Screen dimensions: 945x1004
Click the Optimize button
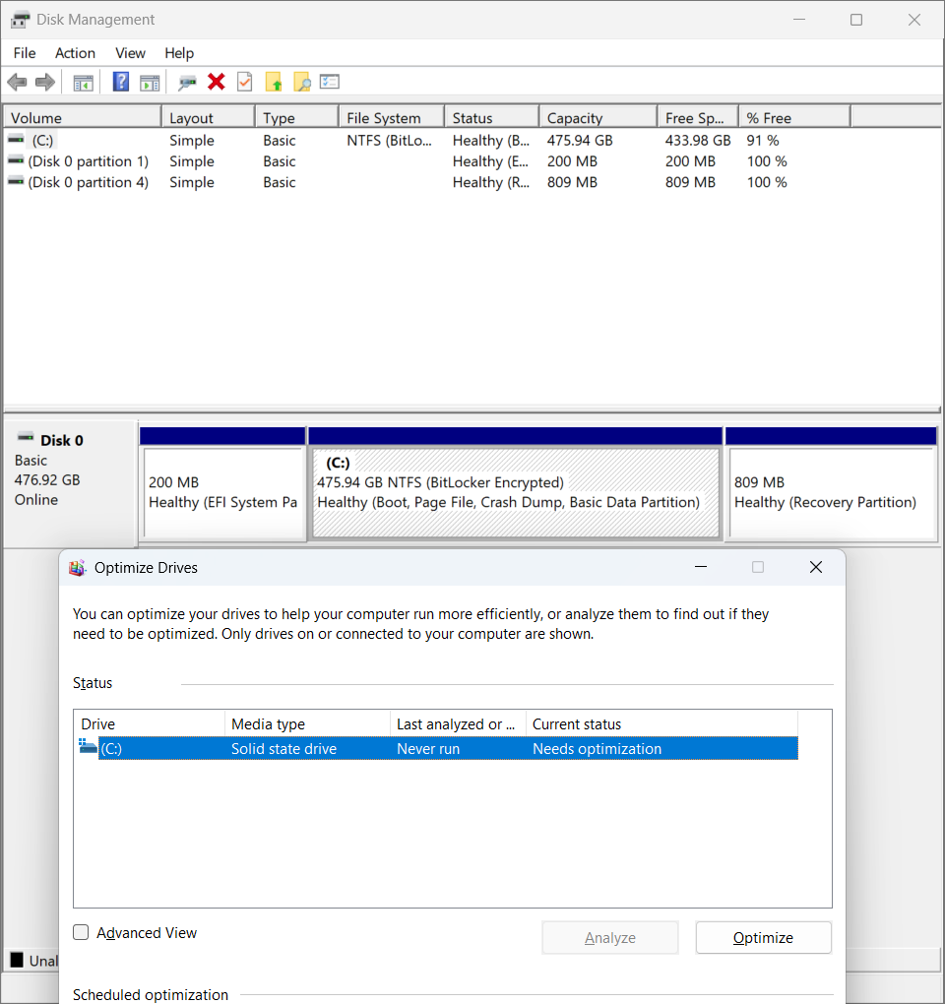(x=763, y=937)
